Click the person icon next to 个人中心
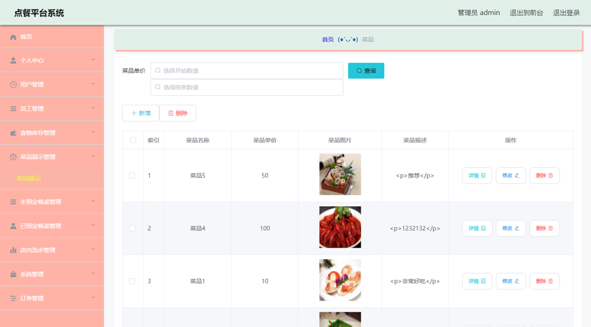This screenshot has height=327, width=591. (x=13, y=61)
